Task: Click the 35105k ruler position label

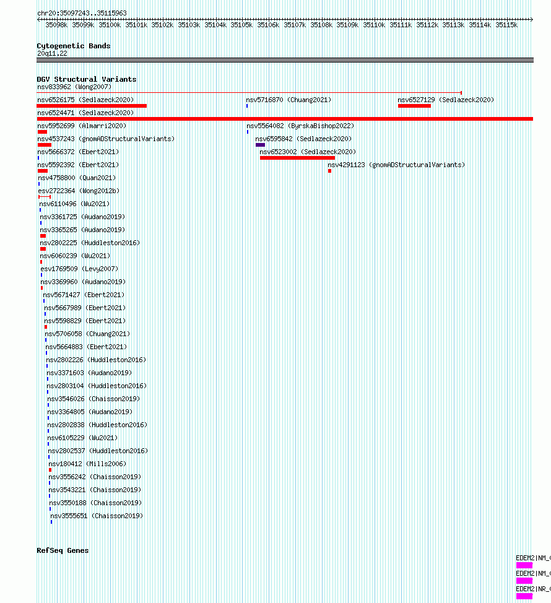Action: point(241,25)
